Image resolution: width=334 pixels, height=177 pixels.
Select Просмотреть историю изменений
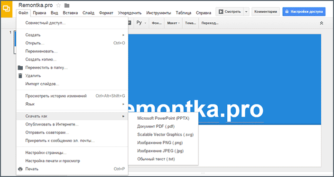[x=72, y=96]
